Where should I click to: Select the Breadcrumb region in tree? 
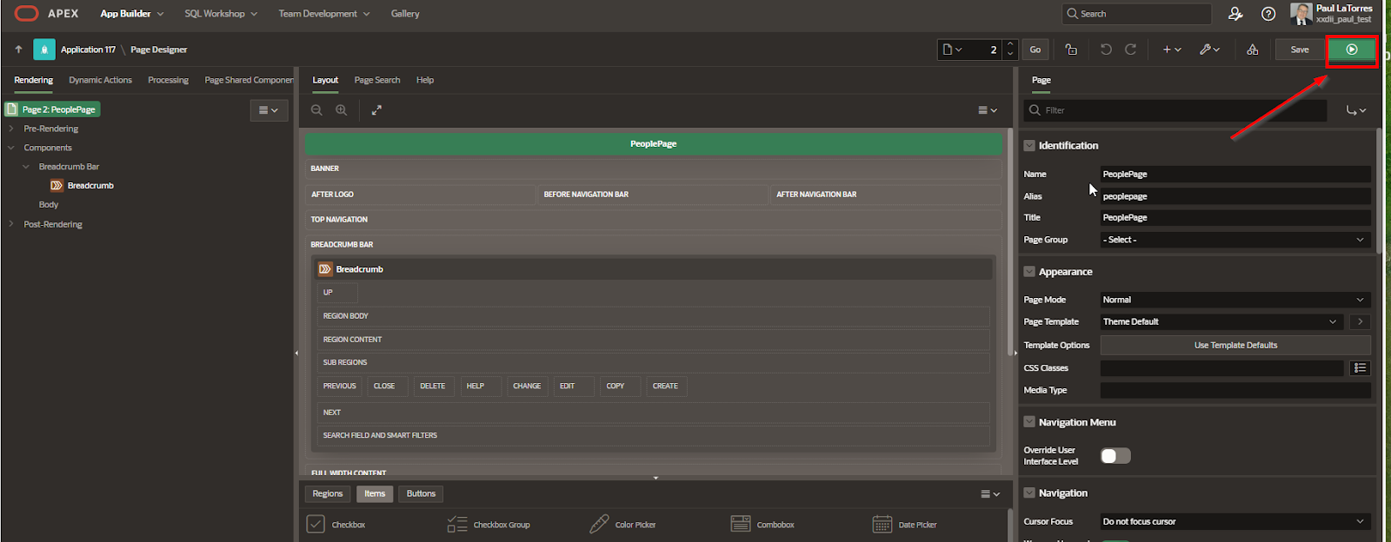(x=83, y=186)
